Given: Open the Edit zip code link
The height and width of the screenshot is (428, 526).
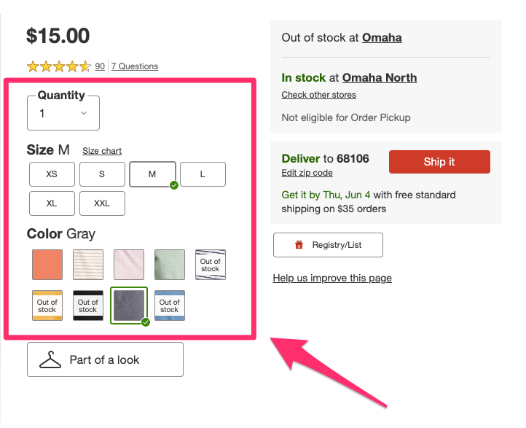Looking at the screenshot, I should 307,173.
